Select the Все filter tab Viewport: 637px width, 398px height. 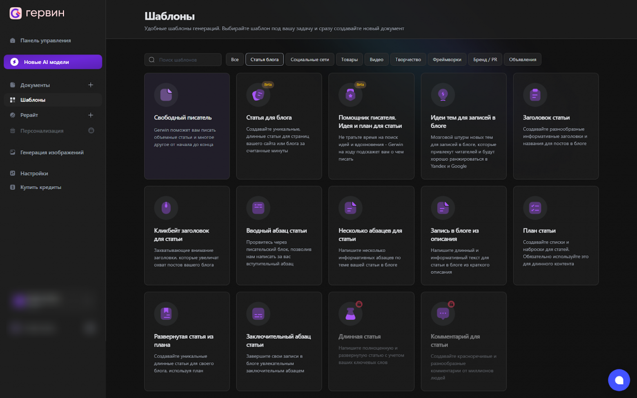tap(235, 60)
